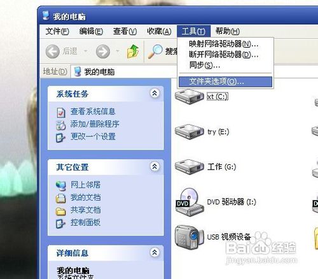Viewport: 318px width, 279px height.
Task: Click the Forward arrow button
Action: (103, 52)
